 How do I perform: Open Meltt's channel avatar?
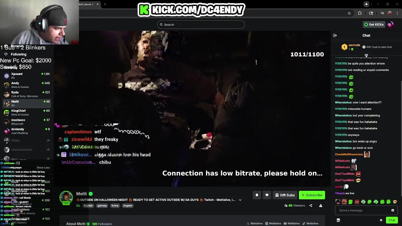click(66, 197)
